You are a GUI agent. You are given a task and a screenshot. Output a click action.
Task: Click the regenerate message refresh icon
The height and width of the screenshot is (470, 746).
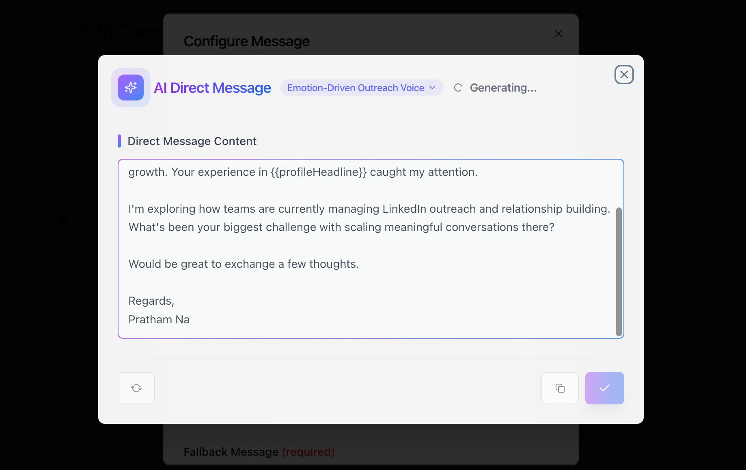click(136, 388)
